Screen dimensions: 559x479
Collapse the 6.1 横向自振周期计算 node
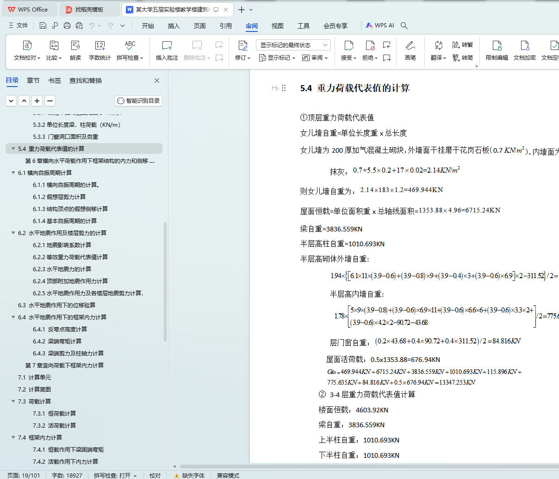click(x=13, y=173)
